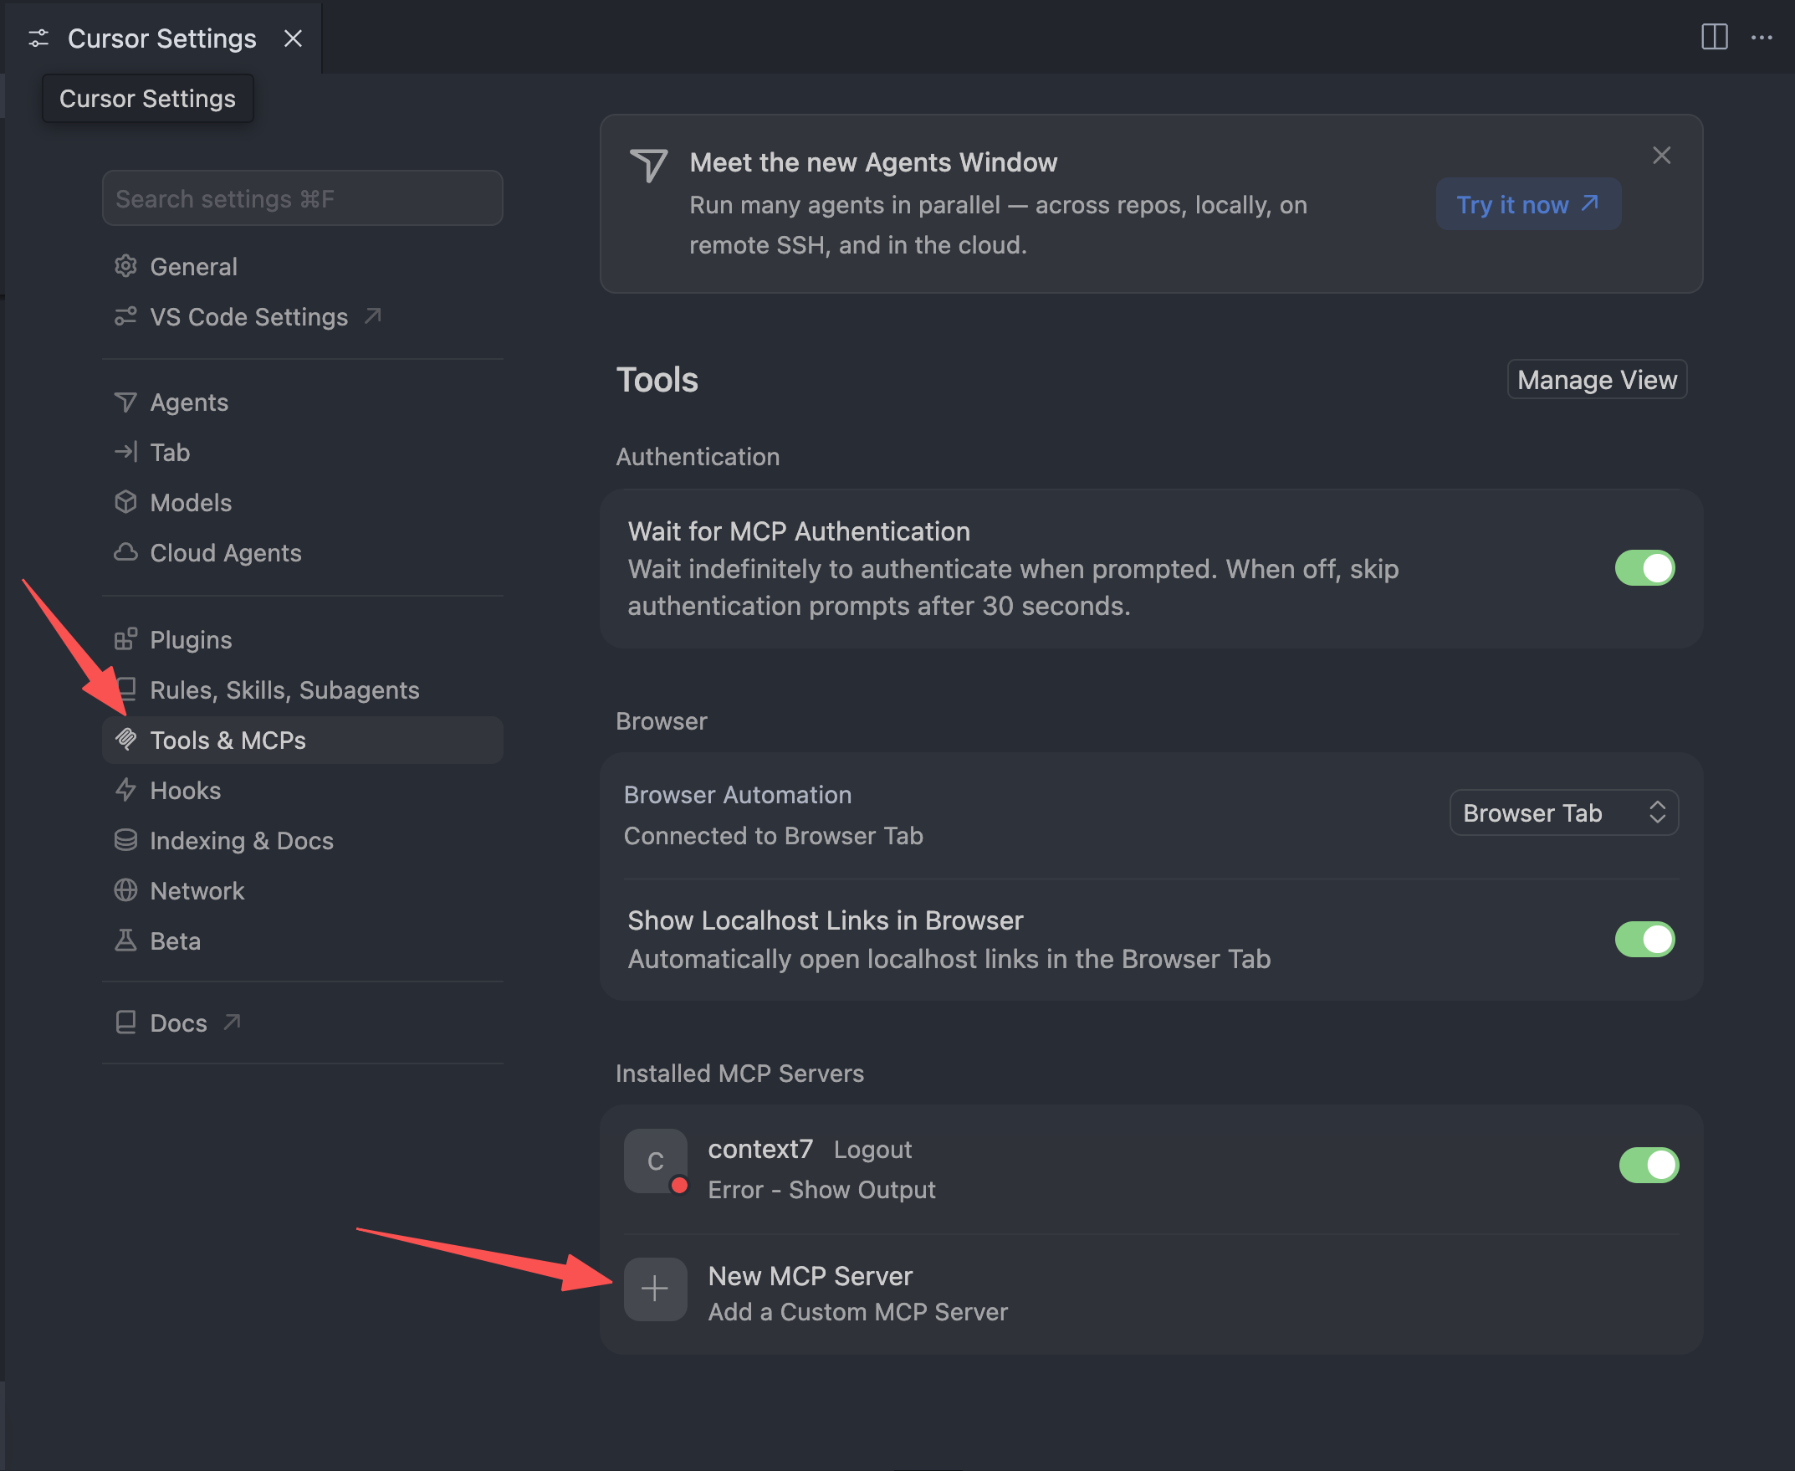Click the Hooks lightning bolt icon

(125, 790)
